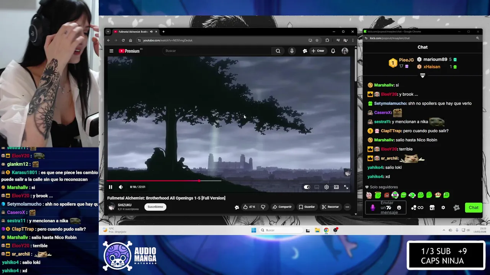The height and width of the screenshot is (275, 490).
Task: Click the Kick chat message input
Action: tap(385, 207)
